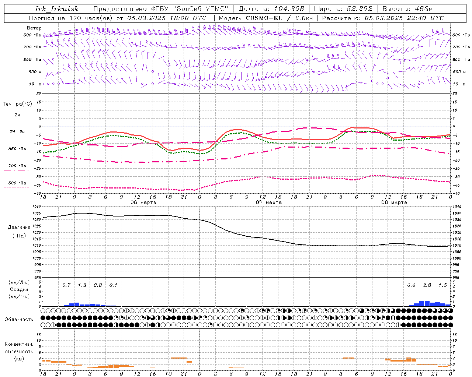472x377 pixels.
Task: Click the Ветер panel label
Action: point(34,28)
